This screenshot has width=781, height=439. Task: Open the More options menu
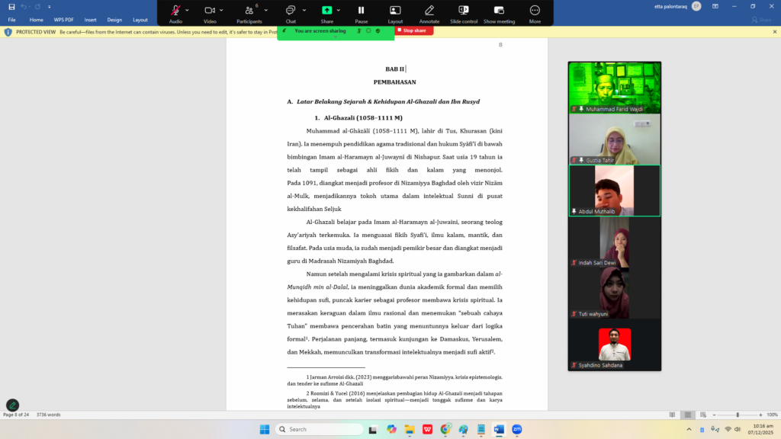(535, 14)
